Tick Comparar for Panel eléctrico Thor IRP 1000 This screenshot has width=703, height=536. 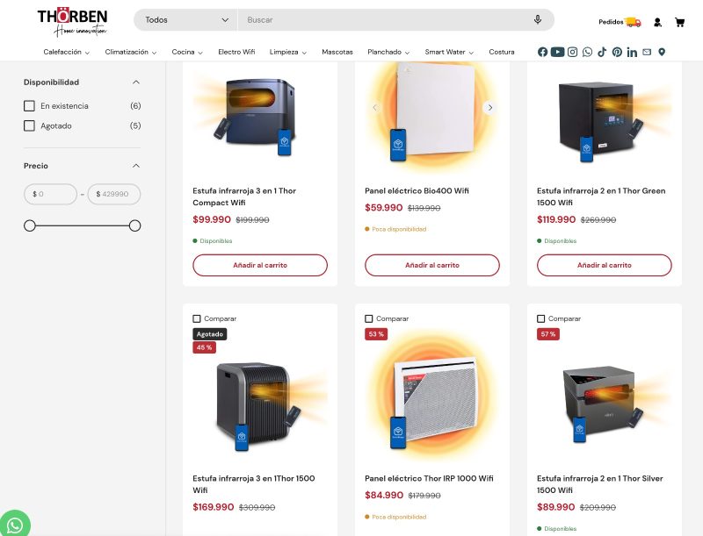[369, 318]
